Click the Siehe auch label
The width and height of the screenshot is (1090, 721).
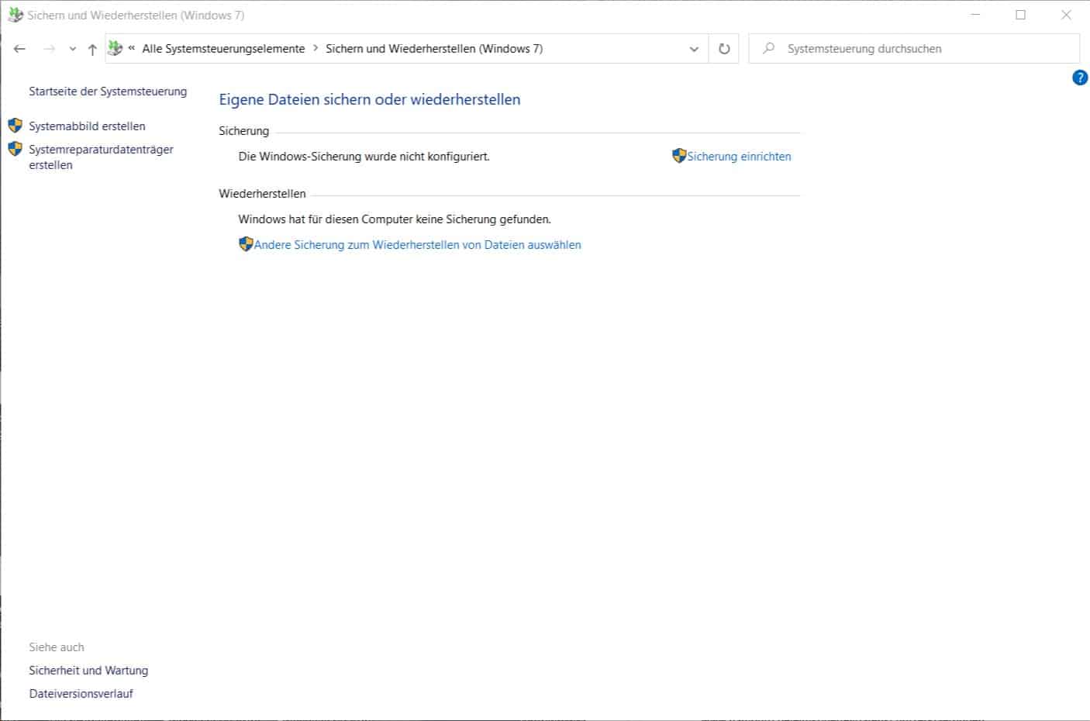pyautogui.click(x=57, y=647)
